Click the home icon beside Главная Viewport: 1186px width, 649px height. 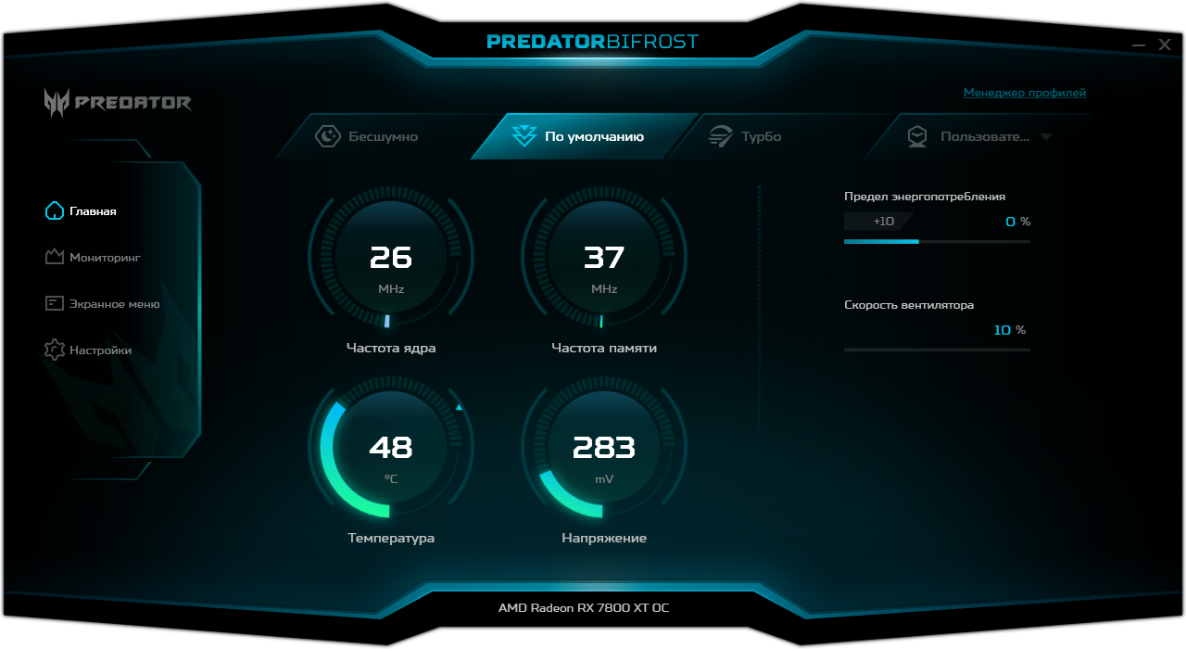pyautogui.click(x=55, y=210)
